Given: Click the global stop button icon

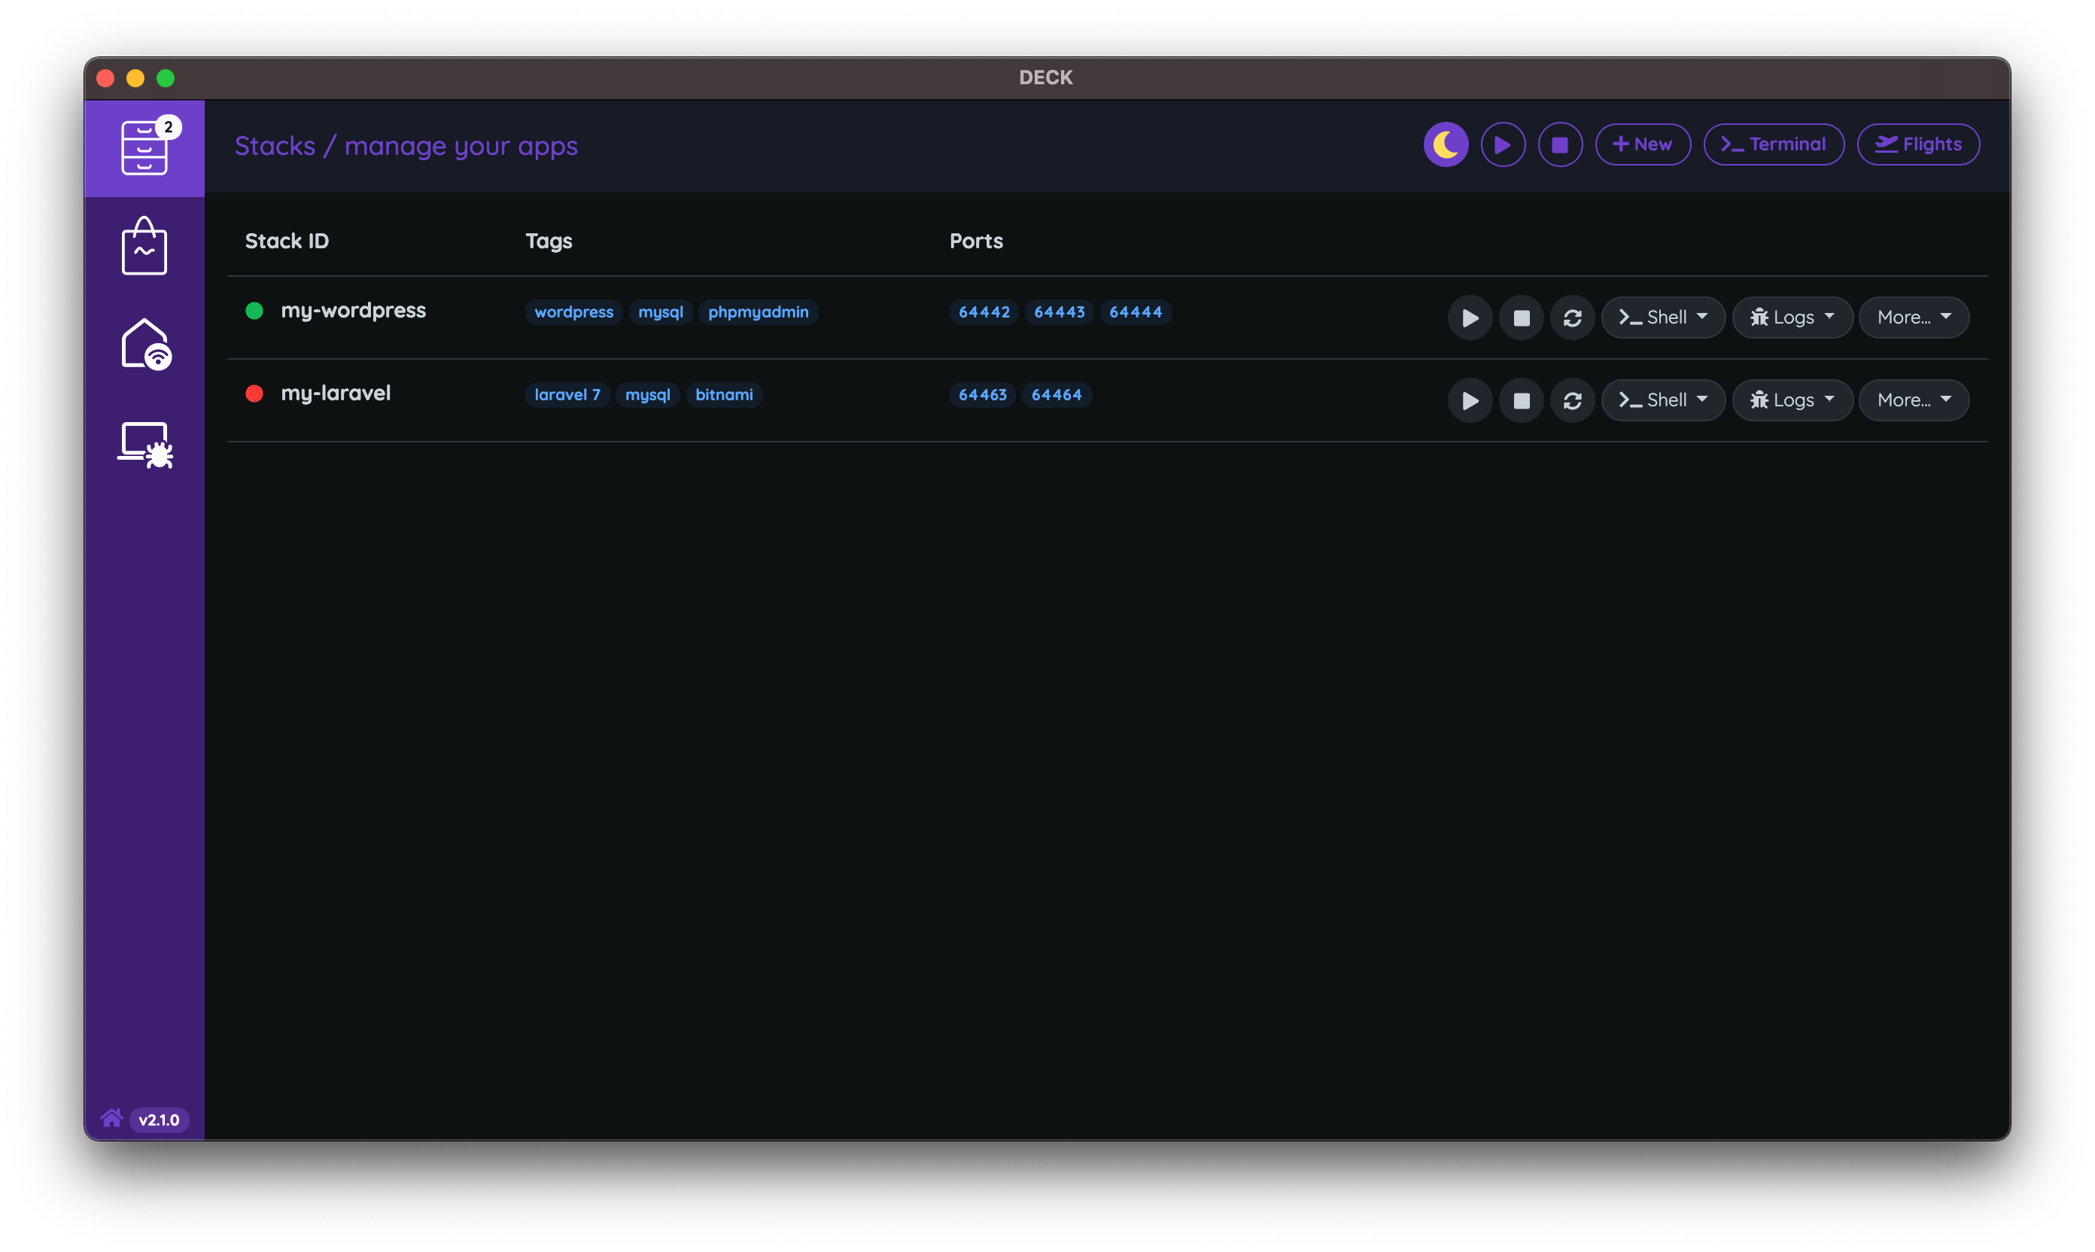Looking at the screenshot, I should [x=1558, y=144].
